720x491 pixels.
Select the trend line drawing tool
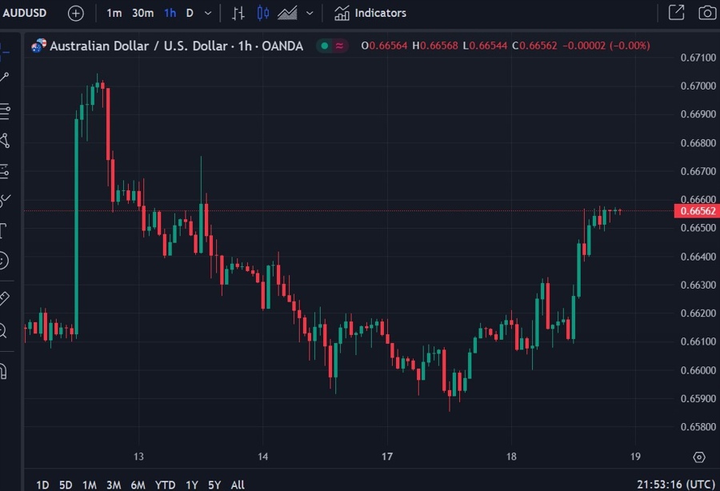tap(4, 77)
